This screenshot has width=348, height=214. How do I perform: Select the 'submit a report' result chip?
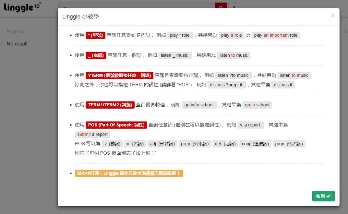click(x=92, y=134)
